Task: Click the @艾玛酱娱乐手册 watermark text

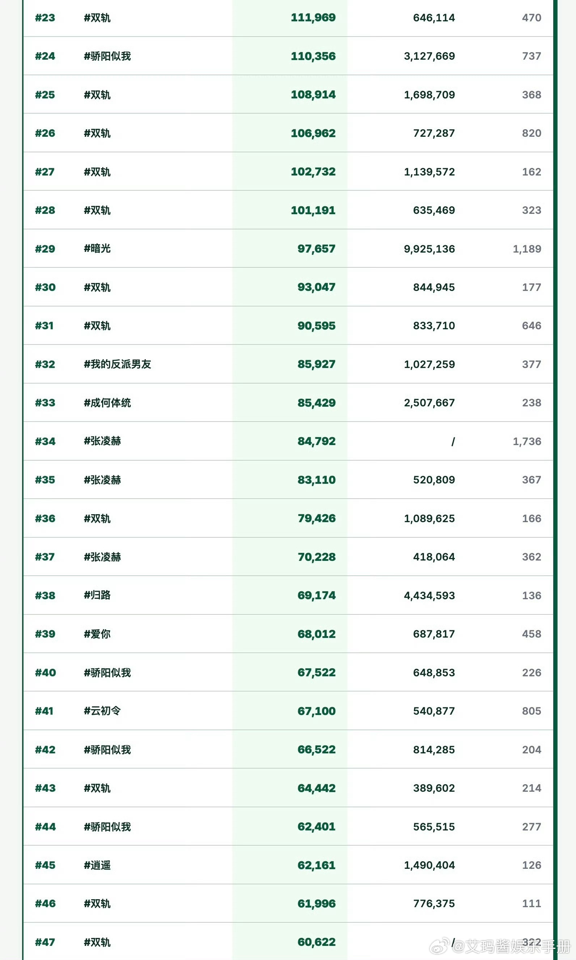Action: pos(511,946)
